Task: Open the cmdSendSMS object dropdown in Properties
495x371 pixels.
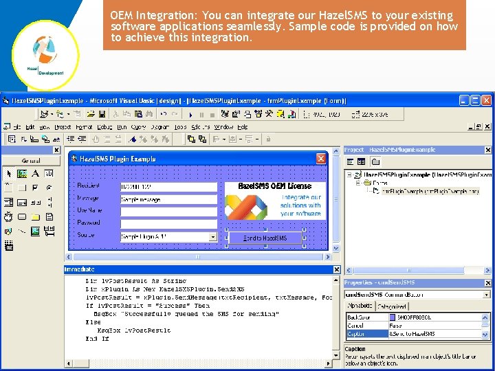Action: point(486,295)
